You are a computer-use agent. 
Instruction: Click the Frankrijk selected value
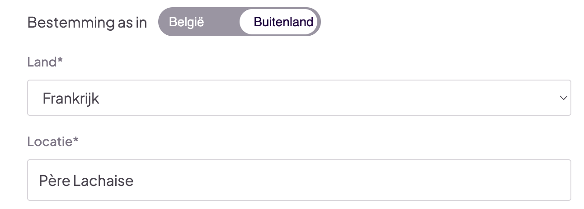[x=71, y=98]
